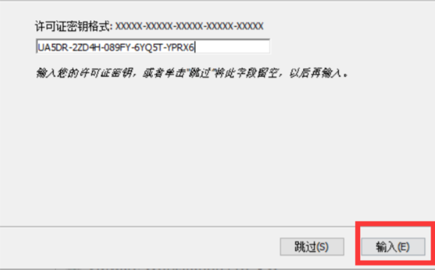Focus the license key input field
The width and height of the screenshot is (435, 270).
[x=153, y=47]
